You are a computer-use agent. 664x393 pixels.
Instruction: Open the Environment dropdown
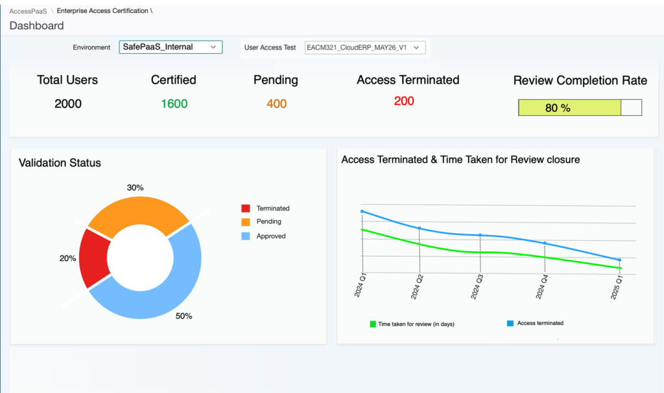tap(171, 47)
